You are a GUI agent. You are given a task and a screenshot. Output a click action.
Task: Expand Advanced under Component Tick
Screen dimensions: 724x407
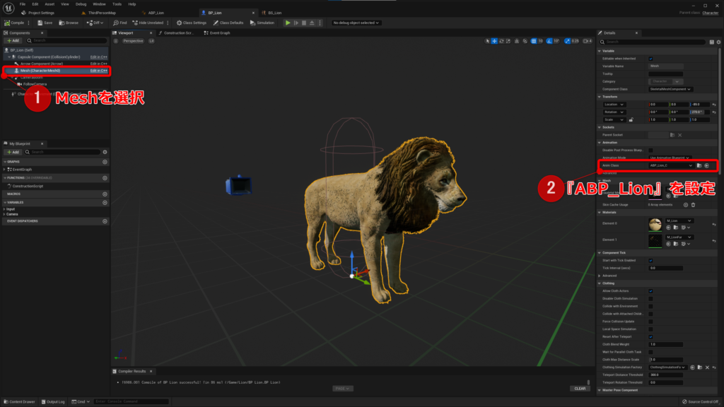[600, 276]
